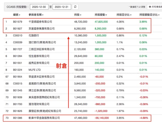Click holding value 28,340,000
Image resolution: width=162 pixels, height=124 pixels.
point(81,104)
